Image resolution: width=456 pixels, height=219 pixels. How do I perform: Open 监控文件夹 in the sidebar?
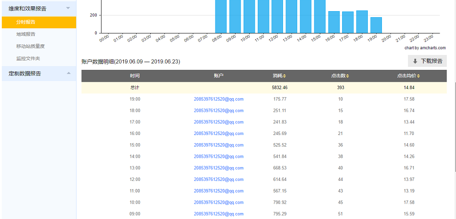[28, 59]
